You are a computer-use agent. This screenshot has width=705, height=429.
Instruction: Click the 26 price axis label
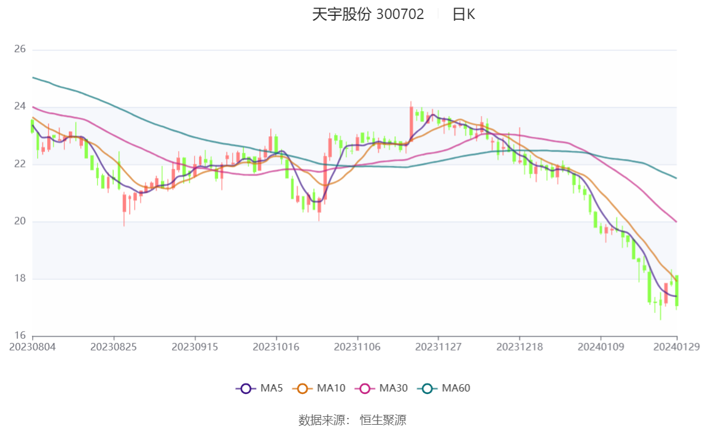pos(20,49)
